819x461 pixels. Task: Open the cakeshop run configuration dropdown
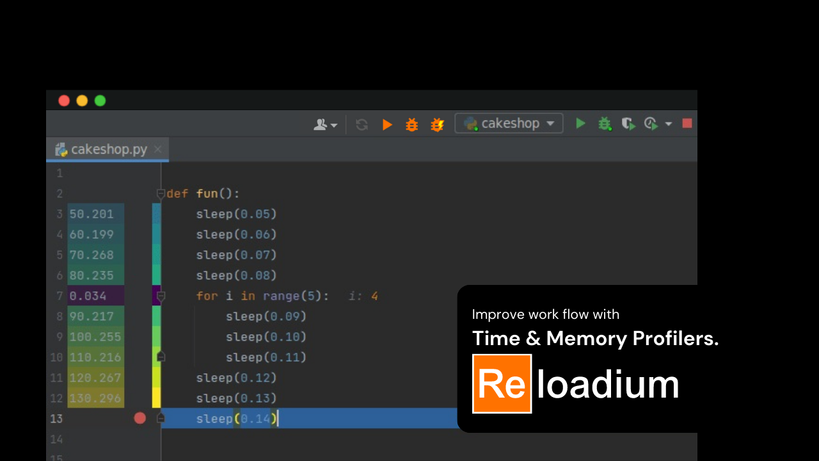[x=509, y=124]
